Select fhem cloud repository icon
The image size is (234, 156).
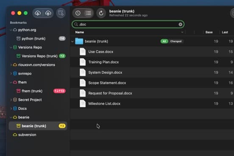pos(15,82)
